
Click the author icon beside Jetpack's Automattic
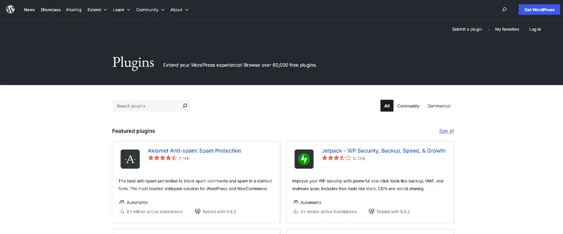pos(296,202)
